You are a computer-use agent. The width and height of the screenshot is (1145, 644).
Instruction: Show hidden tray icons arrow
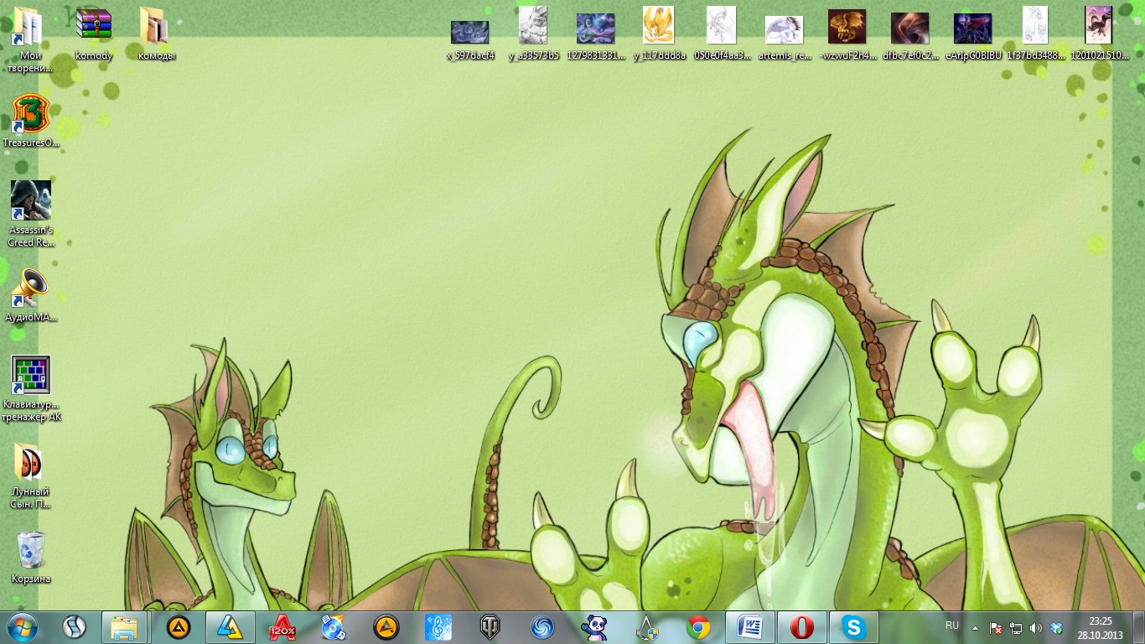(975, 627)
